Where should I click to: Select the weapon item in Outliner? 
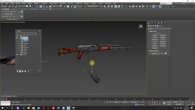tap(25, 53)
